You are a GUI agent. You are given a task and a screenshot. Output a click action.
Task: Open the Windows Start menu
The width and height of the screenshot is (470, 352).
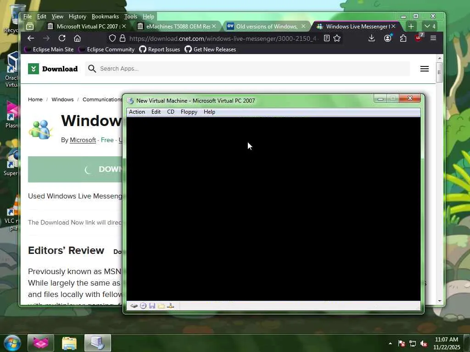(x=12, y=343)
